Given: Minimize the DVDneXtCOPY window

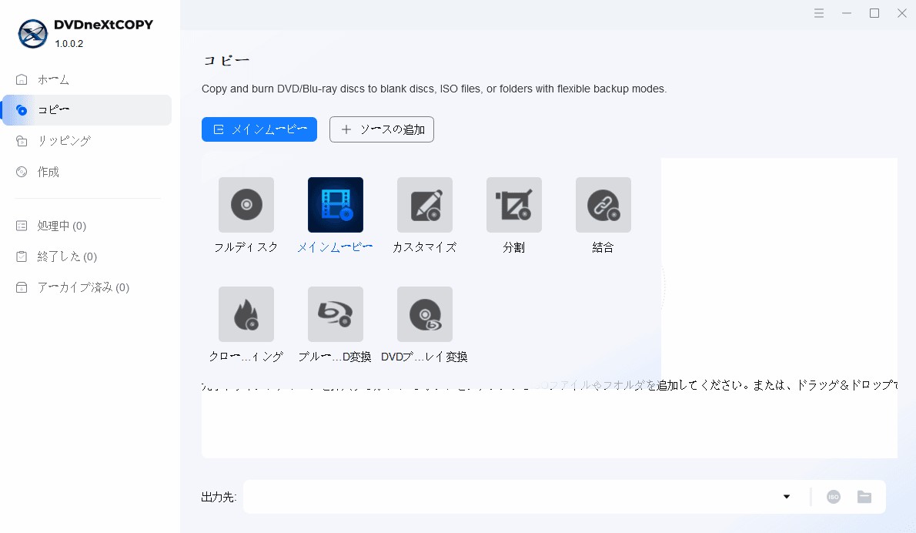Looking at the screenshot, I should 847,13.
